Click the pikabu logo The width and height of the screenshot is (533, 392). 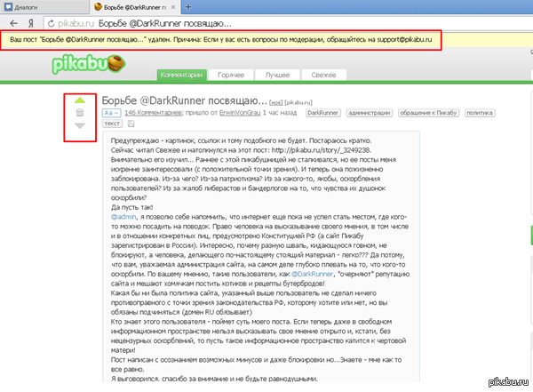(89, 63)
